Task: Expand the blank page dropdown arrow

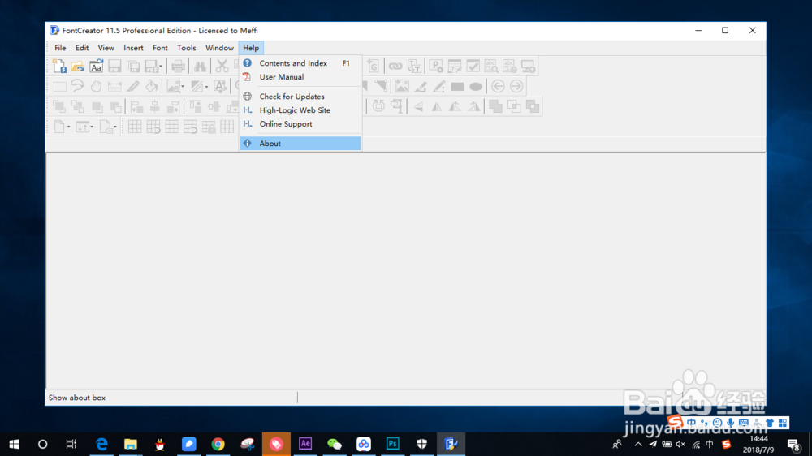Action: coord(68,127)
